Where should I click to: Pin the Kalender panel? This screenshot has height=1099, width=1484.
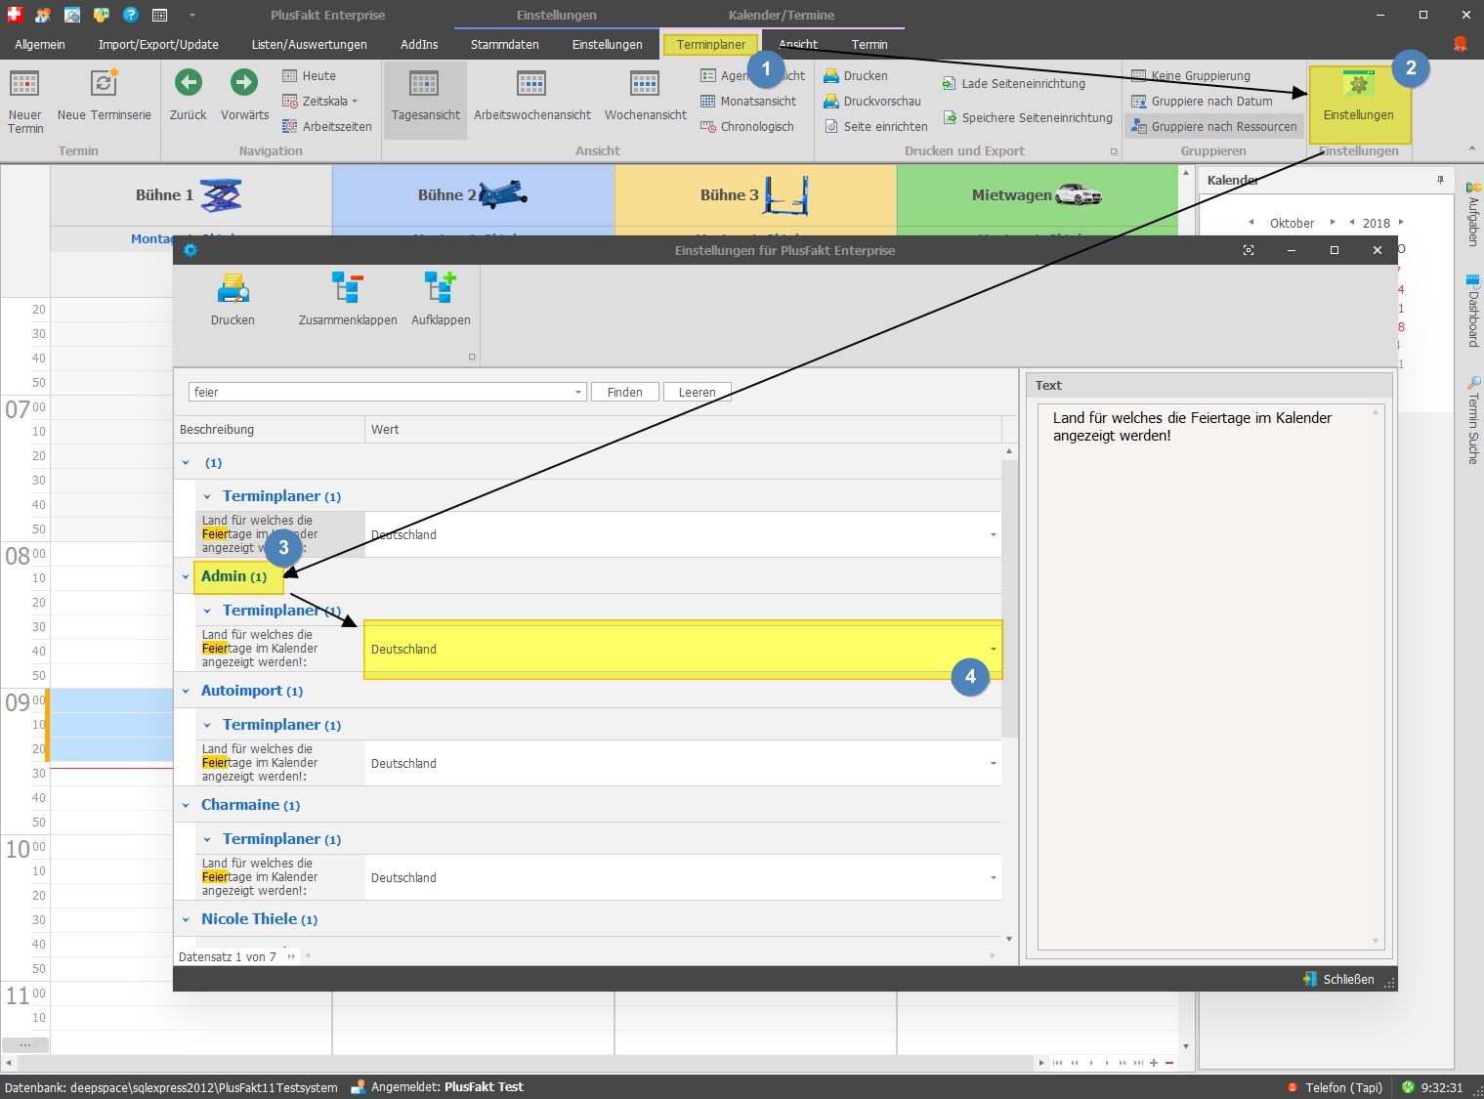tap(1440, 180)
